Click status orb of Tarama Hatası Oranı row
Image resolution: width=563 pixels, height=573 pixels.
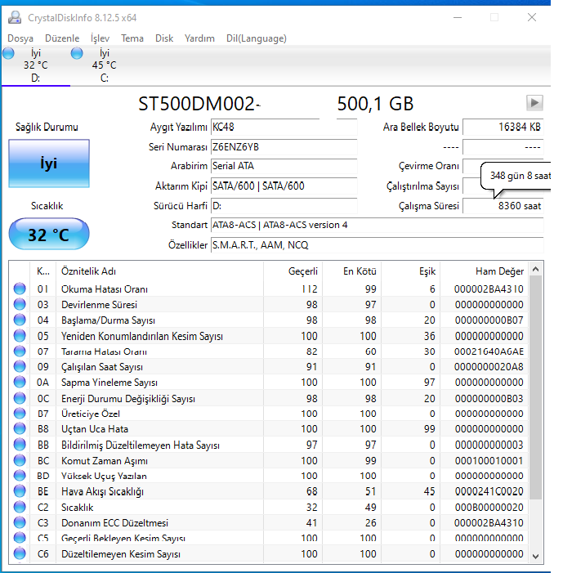[20, 351]
